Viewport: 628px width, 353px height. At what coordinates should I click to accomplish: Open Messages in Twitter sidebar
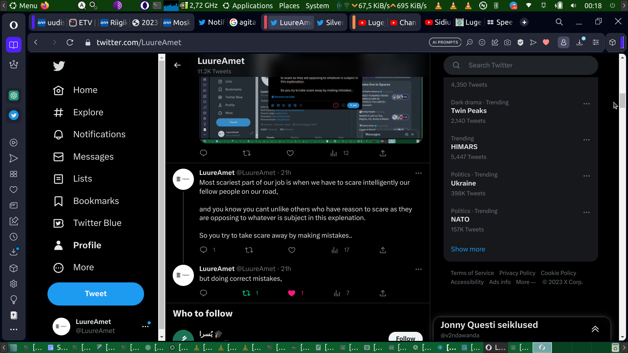(x=84, y=157)
